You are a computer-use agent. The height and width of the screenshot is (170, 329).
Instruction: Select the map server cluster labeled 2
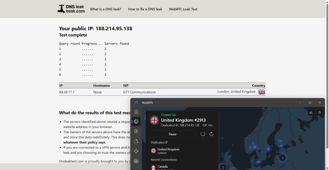pos(223,167)
